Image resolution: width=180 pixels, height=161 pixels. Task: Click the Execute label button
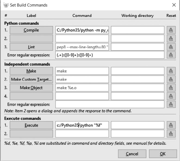point(31,125)
